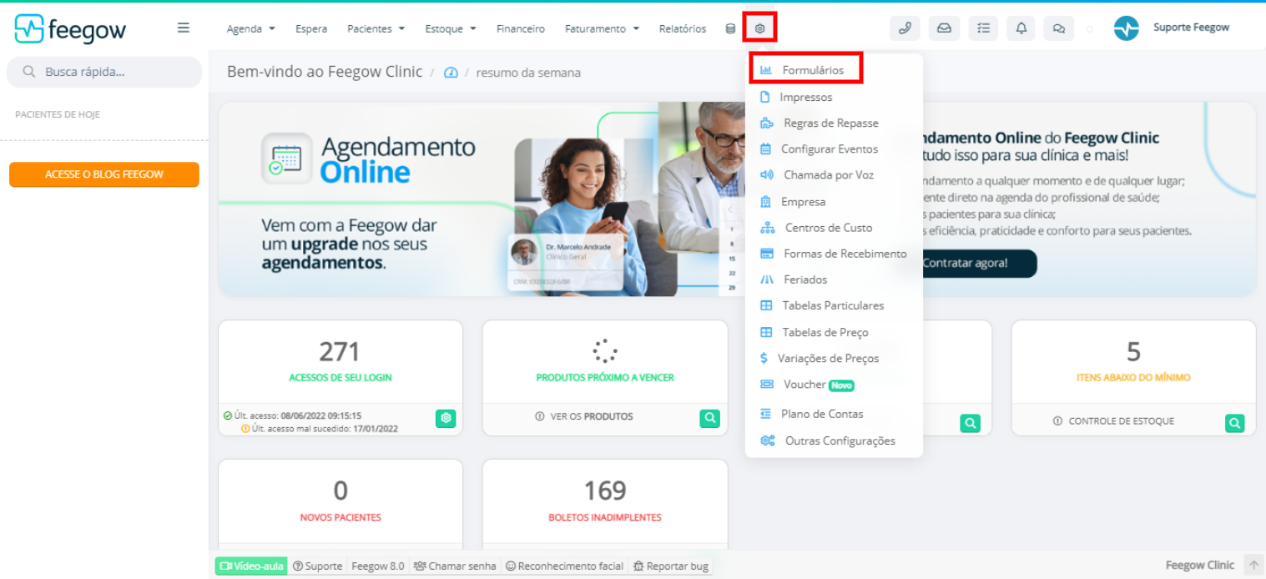The width and height of the screenshot is (1266, 579).
Task: Click the Suporte Feegow avatar
Action: click(1126, 28)
